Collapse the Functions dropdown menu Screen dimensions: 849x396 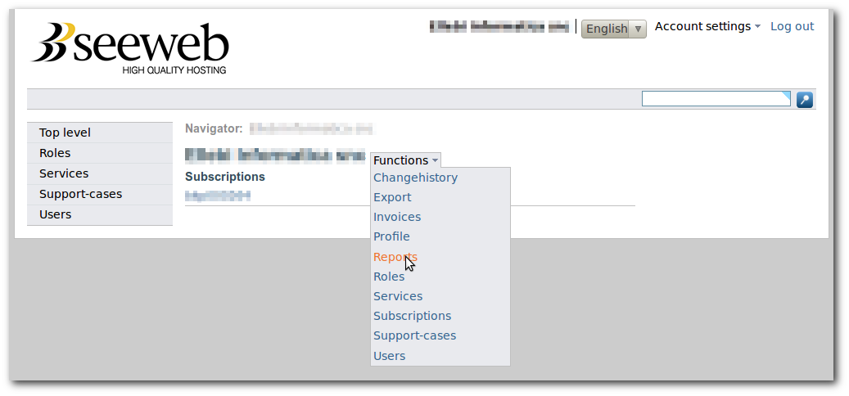click(405, 160)
